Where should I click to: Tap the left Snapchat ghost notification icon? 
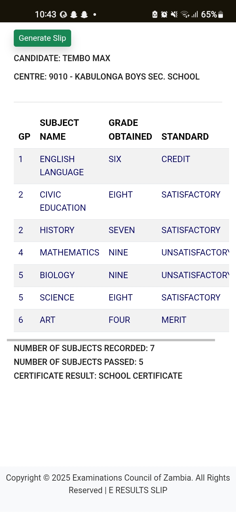click(x=74, y=14)
